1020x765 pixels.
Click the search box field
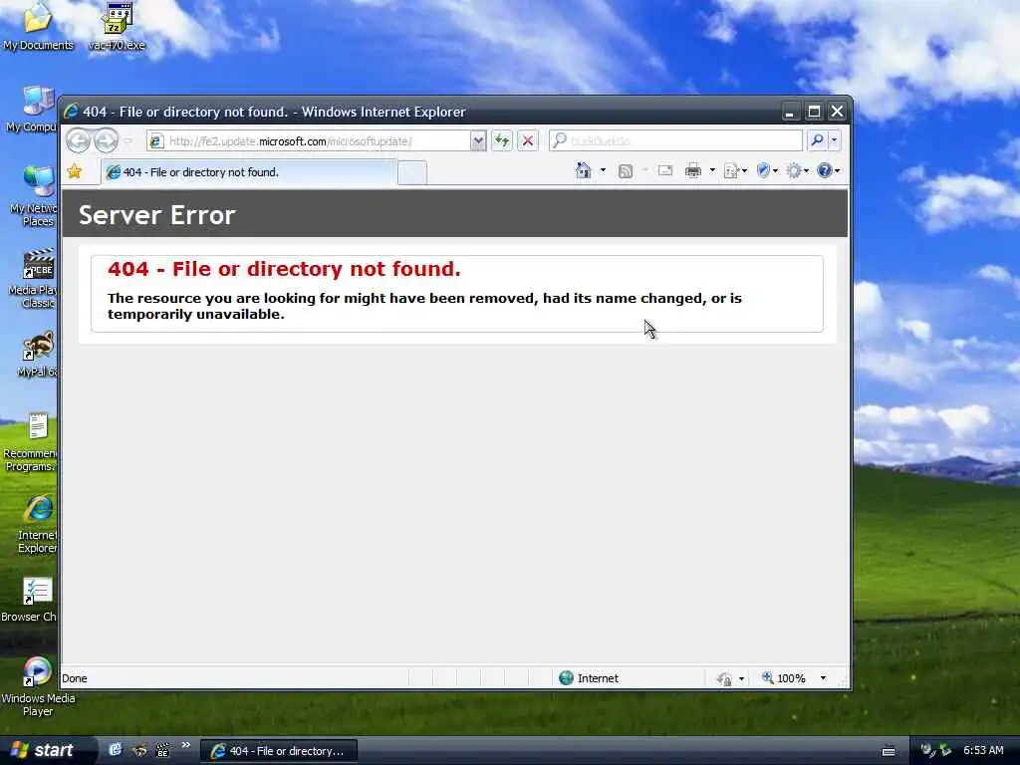[x=676, y=140]
